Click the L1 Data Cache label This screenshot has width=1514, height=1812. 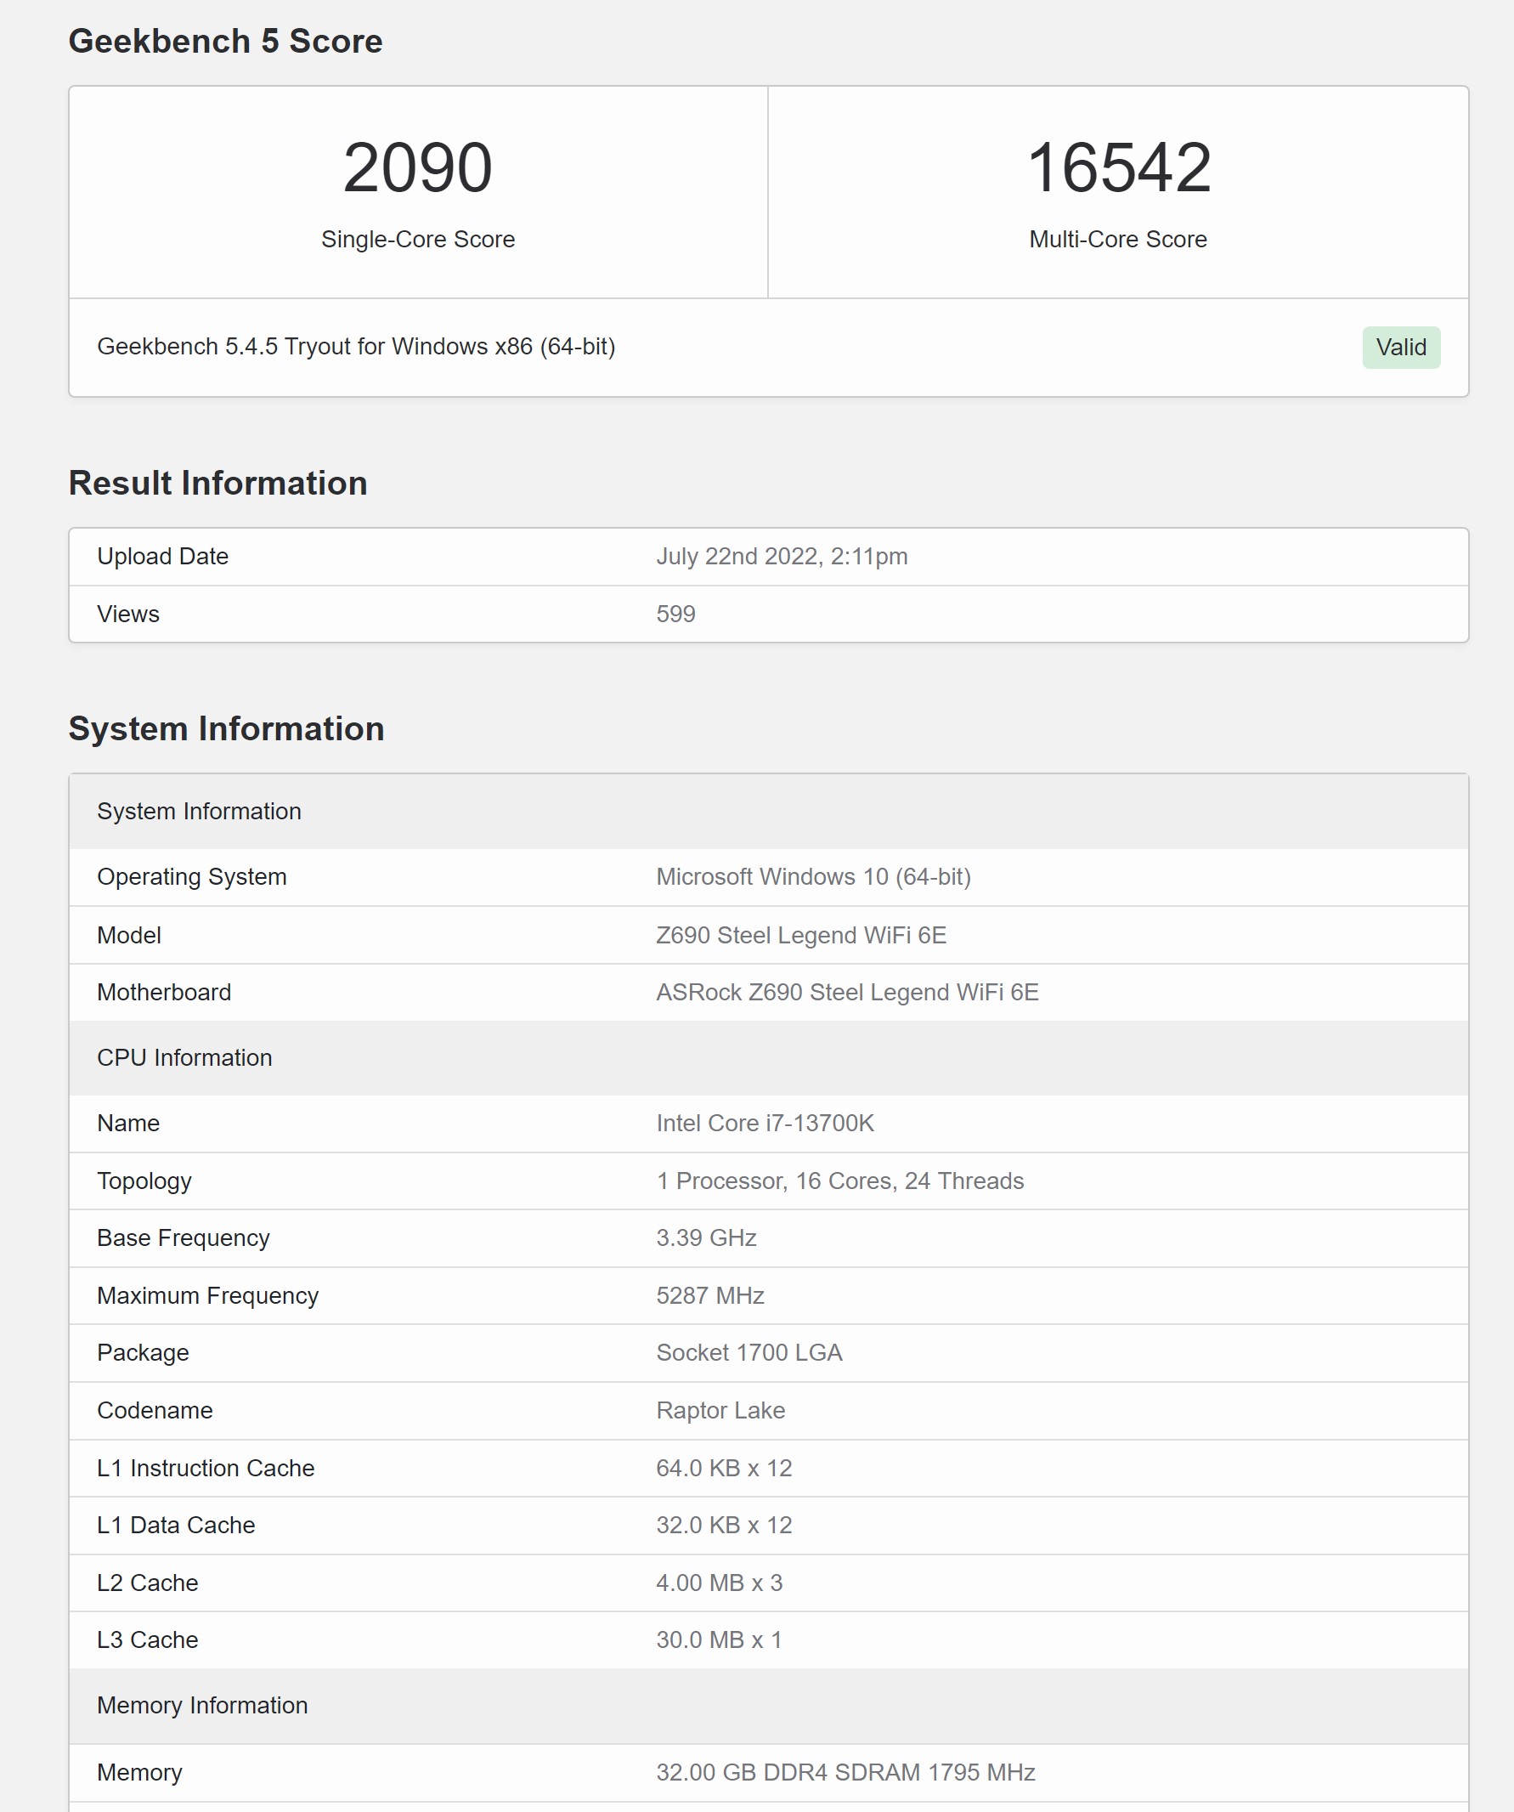[x=176, y=1526]
